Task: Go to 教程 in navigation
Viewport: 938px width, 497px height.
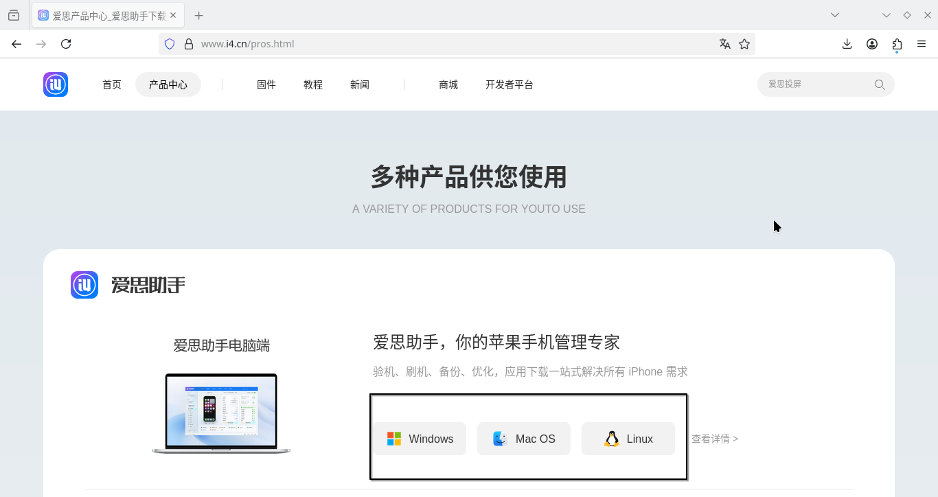Action: click(x=313, y=84)
